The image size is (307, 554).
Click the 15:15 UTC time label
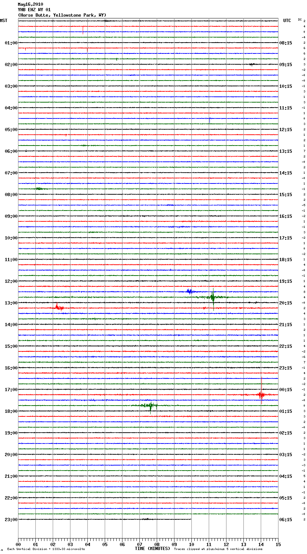(x=286, y=195)
